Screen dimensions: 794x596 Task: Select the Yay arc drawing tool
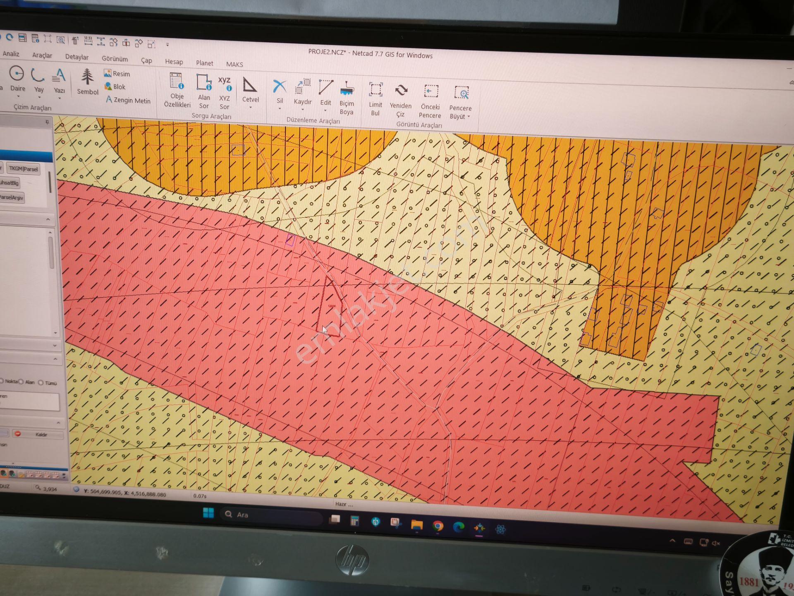[38, 79]
